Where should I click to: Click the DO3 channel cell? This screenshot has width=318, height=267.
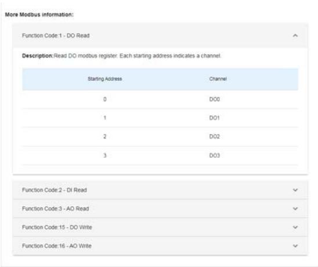point(215,155)
